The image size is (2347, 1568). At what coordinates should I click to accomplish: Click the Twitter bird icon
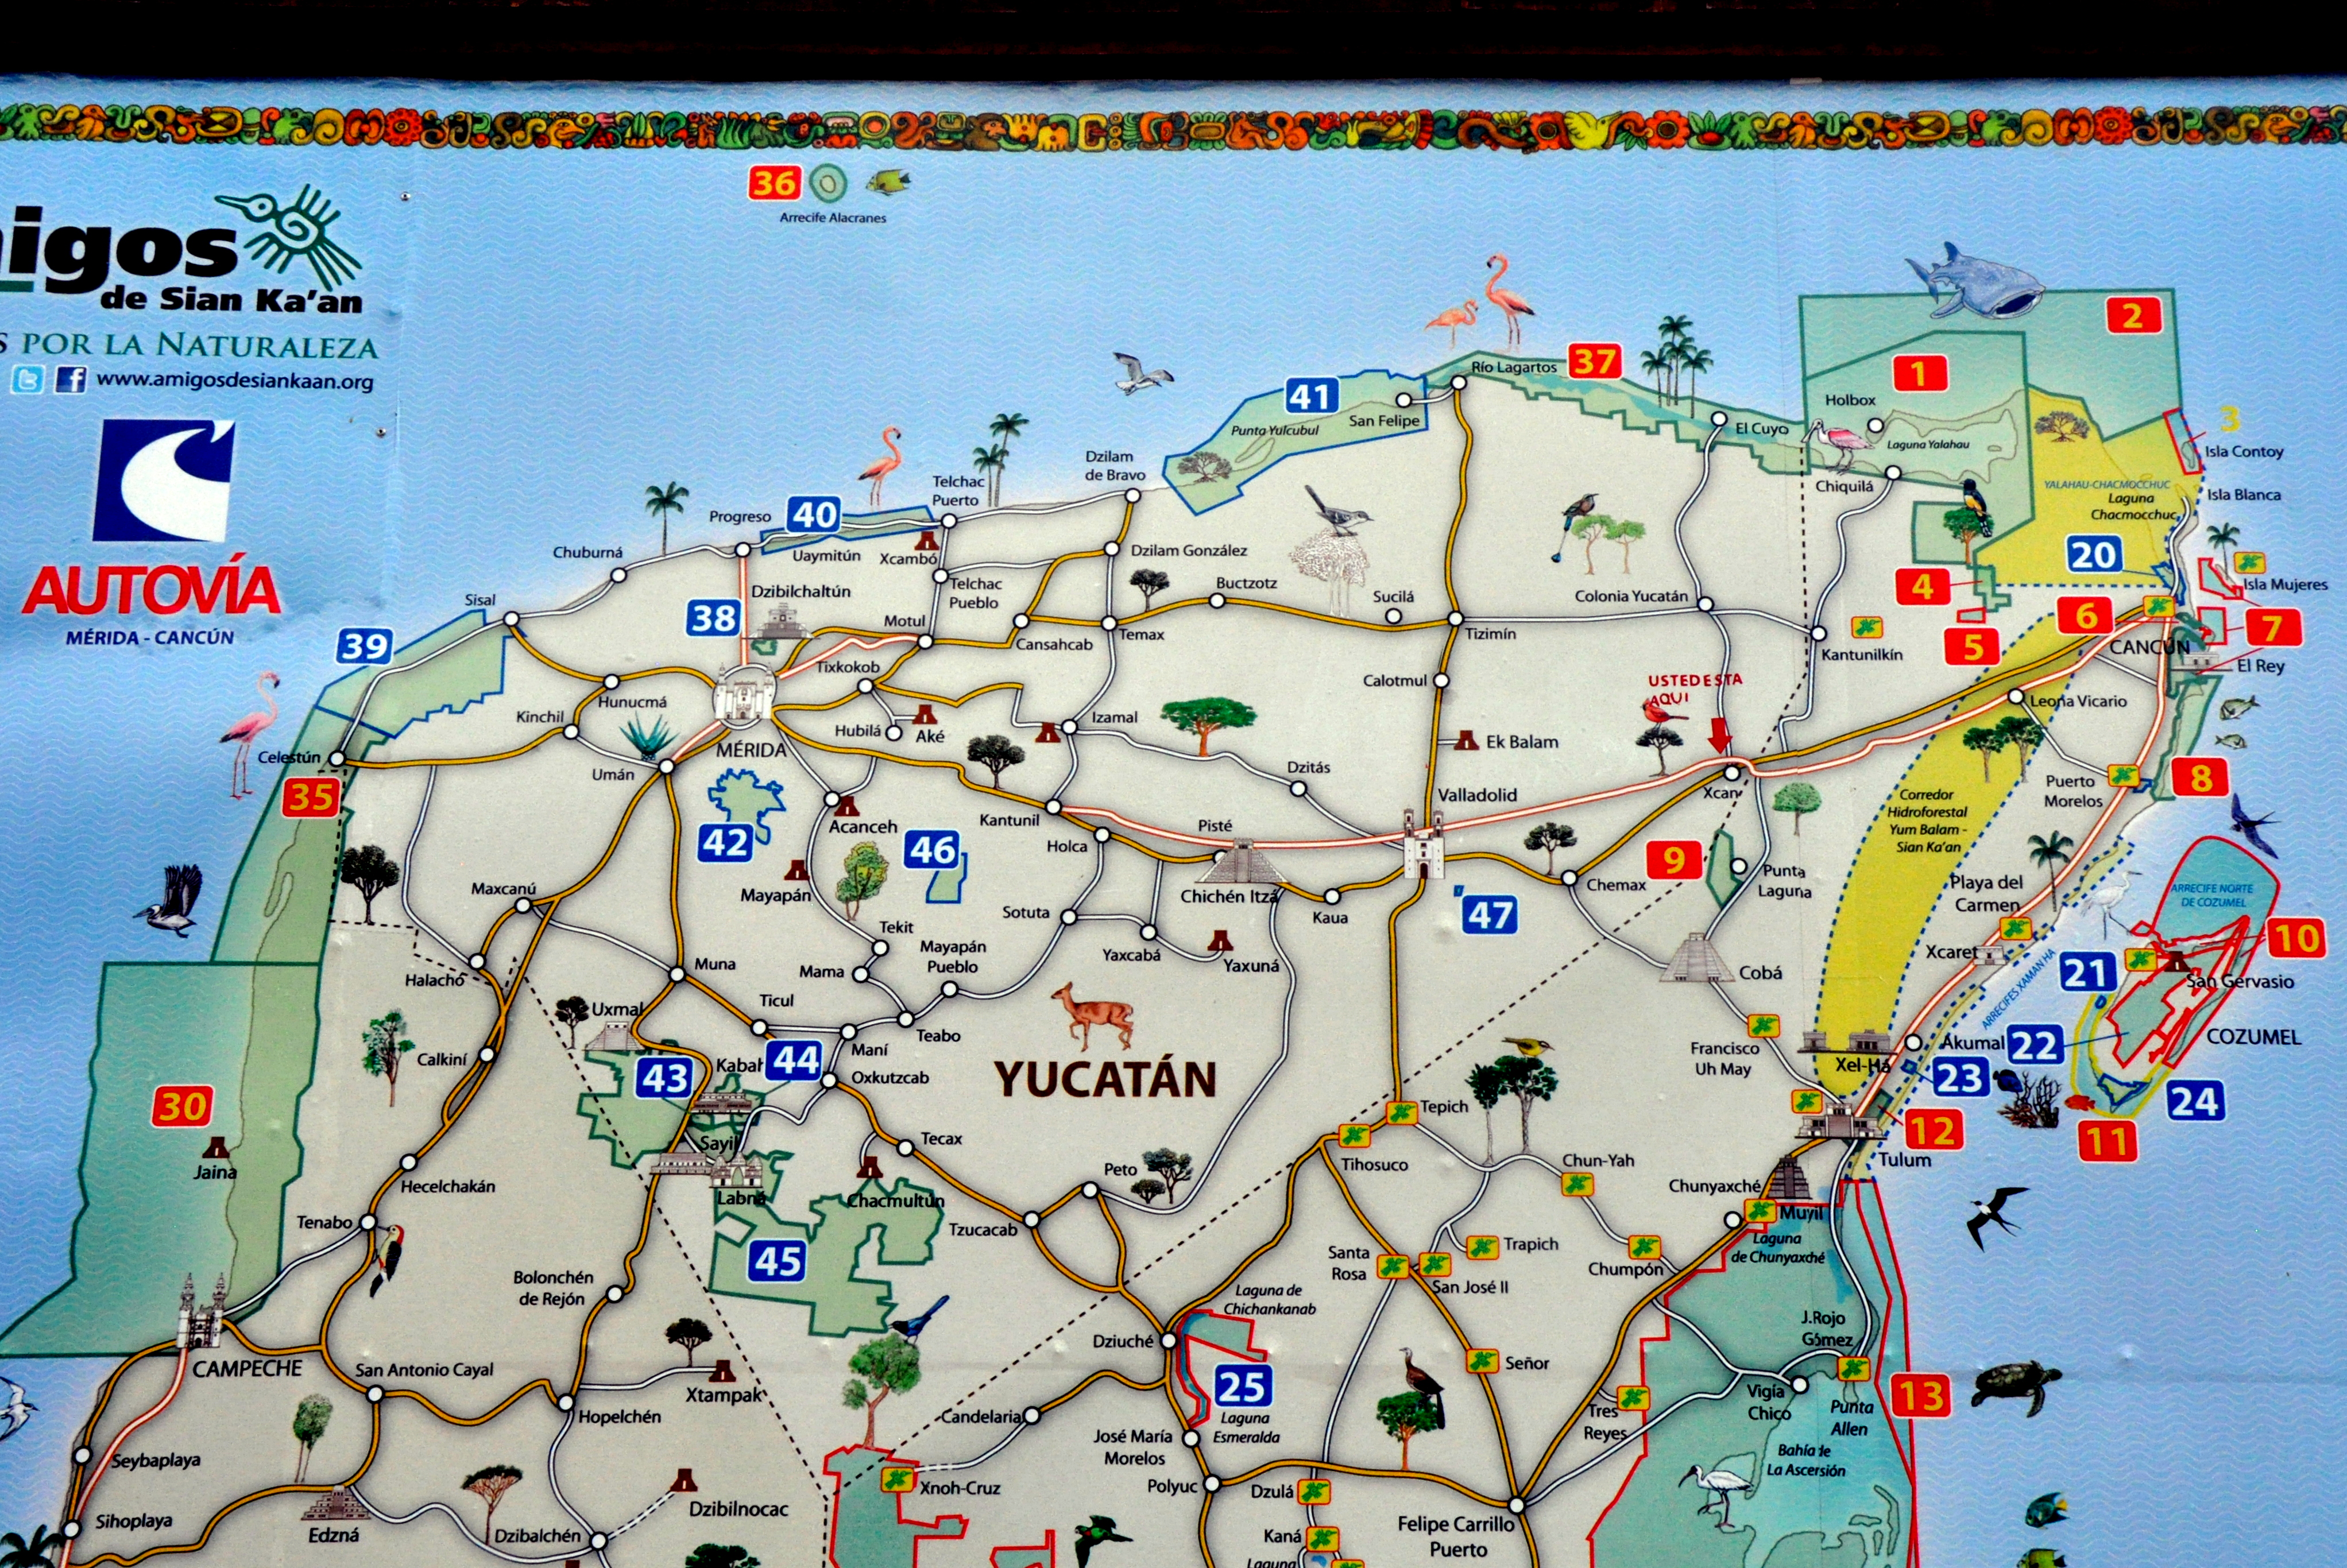point(28,380)
